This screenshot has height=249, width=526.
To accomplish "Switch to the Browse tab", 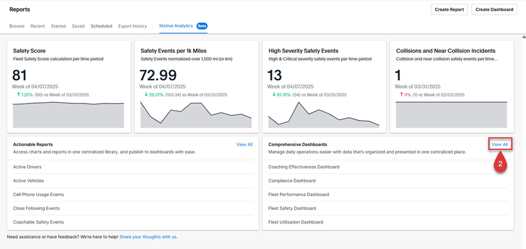I will (x=17, y=26).
